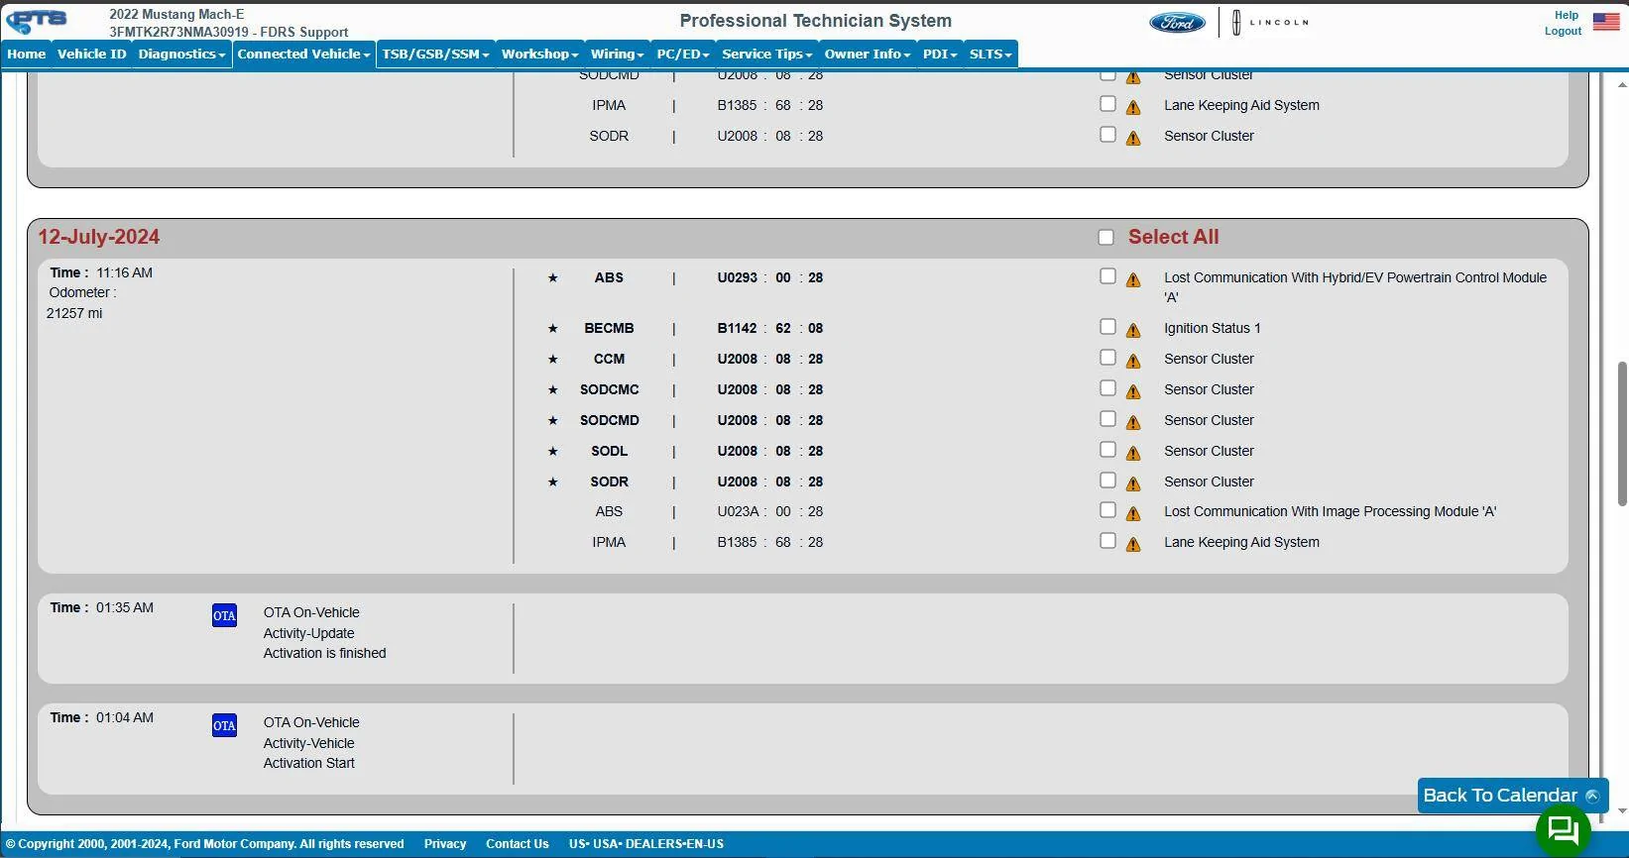Open the chat bubble icon
Viewport: 1629px width, 858px height.
(x=1564, y=829)
